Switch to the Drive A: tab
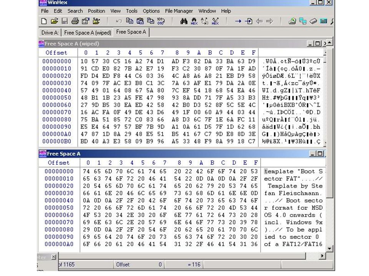The height and width of the screenshot is (276, 369). (50, 33)
